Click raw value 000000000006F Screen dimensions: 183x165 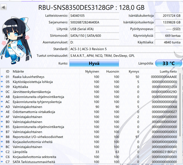coord(164,122)
